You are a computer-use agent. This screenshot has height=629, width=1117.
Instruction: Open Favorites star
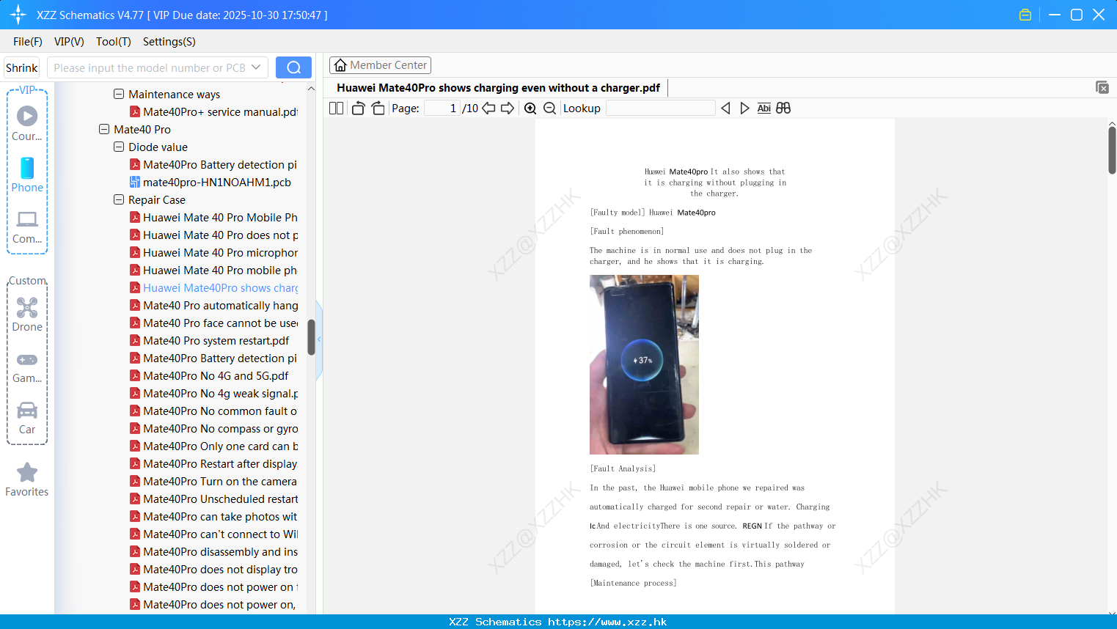point(27,479)
